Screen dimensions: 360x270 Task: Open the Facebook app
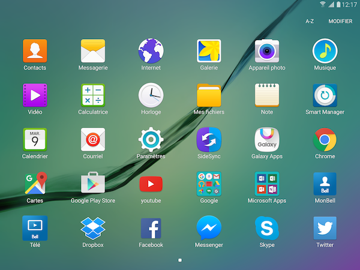[x=151, y=228]
